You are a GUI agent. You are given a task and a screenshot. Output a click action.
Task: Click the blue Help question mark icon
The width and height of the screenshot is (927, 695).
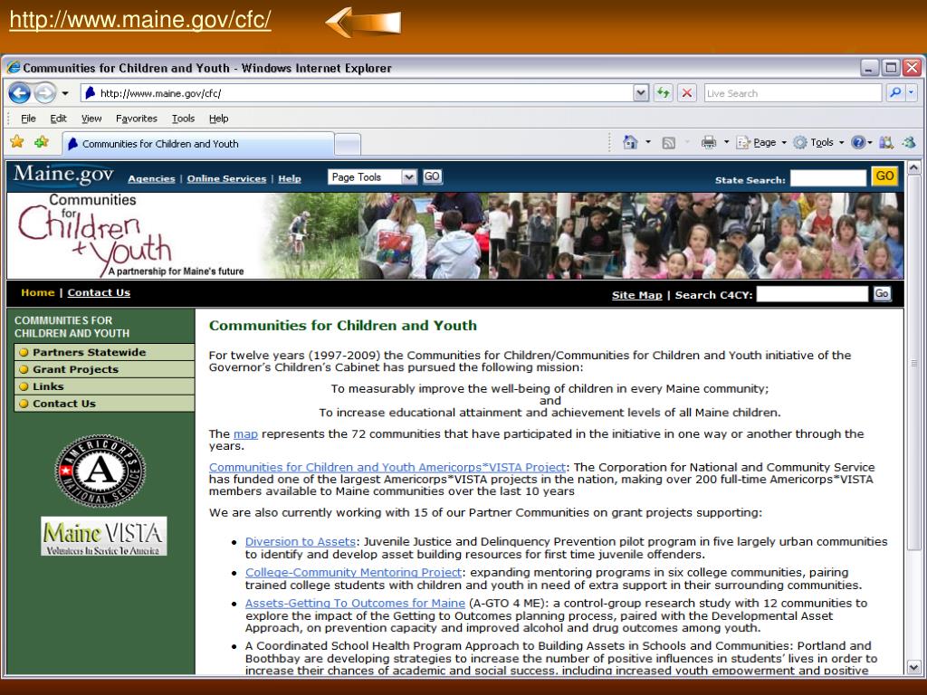[x=858, y=142]
